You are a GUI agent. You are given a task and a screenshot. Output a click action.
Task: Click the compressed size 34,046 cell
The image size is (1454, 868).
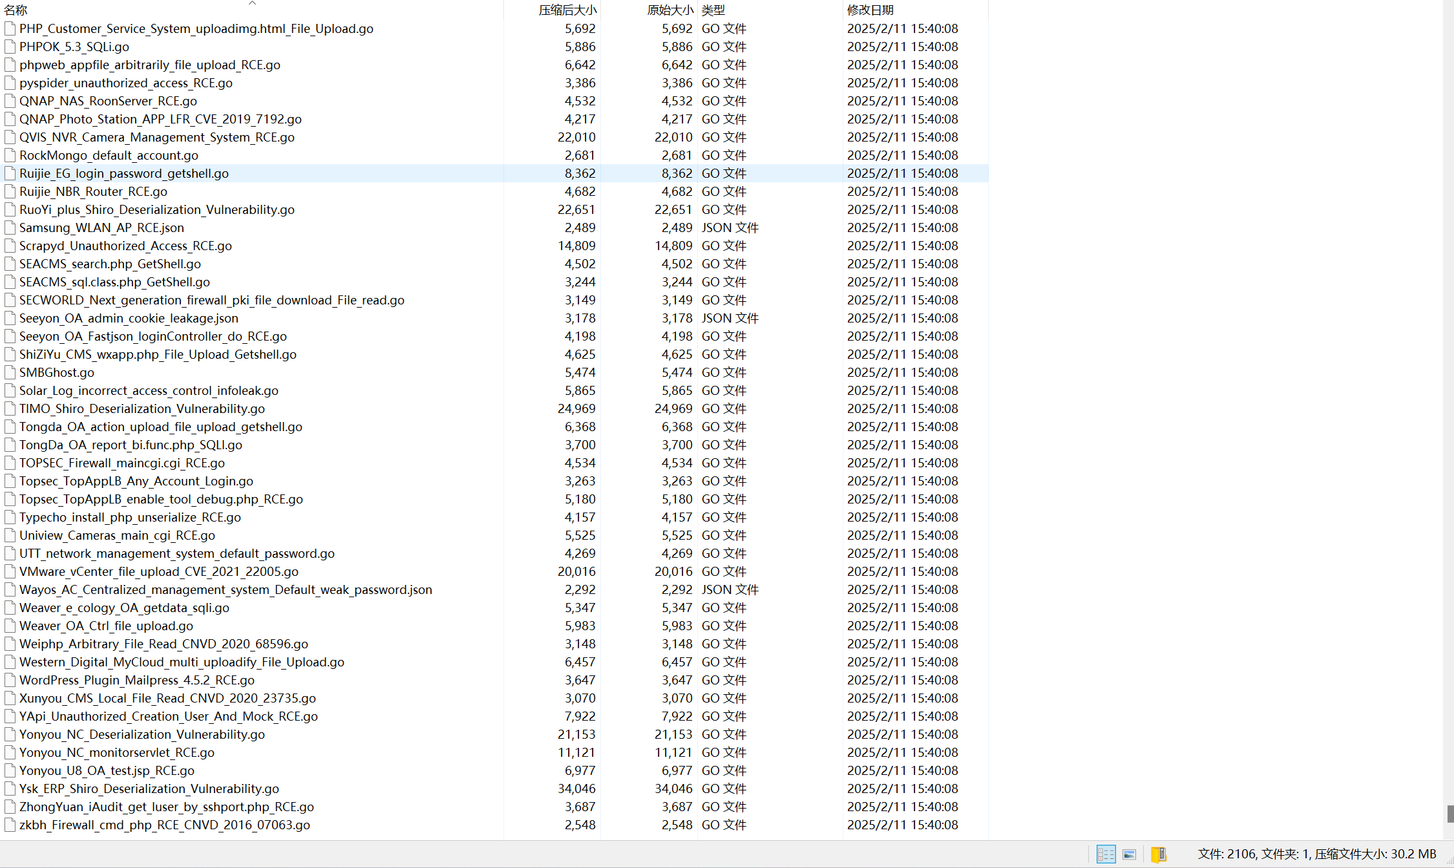tap(576, 789)
